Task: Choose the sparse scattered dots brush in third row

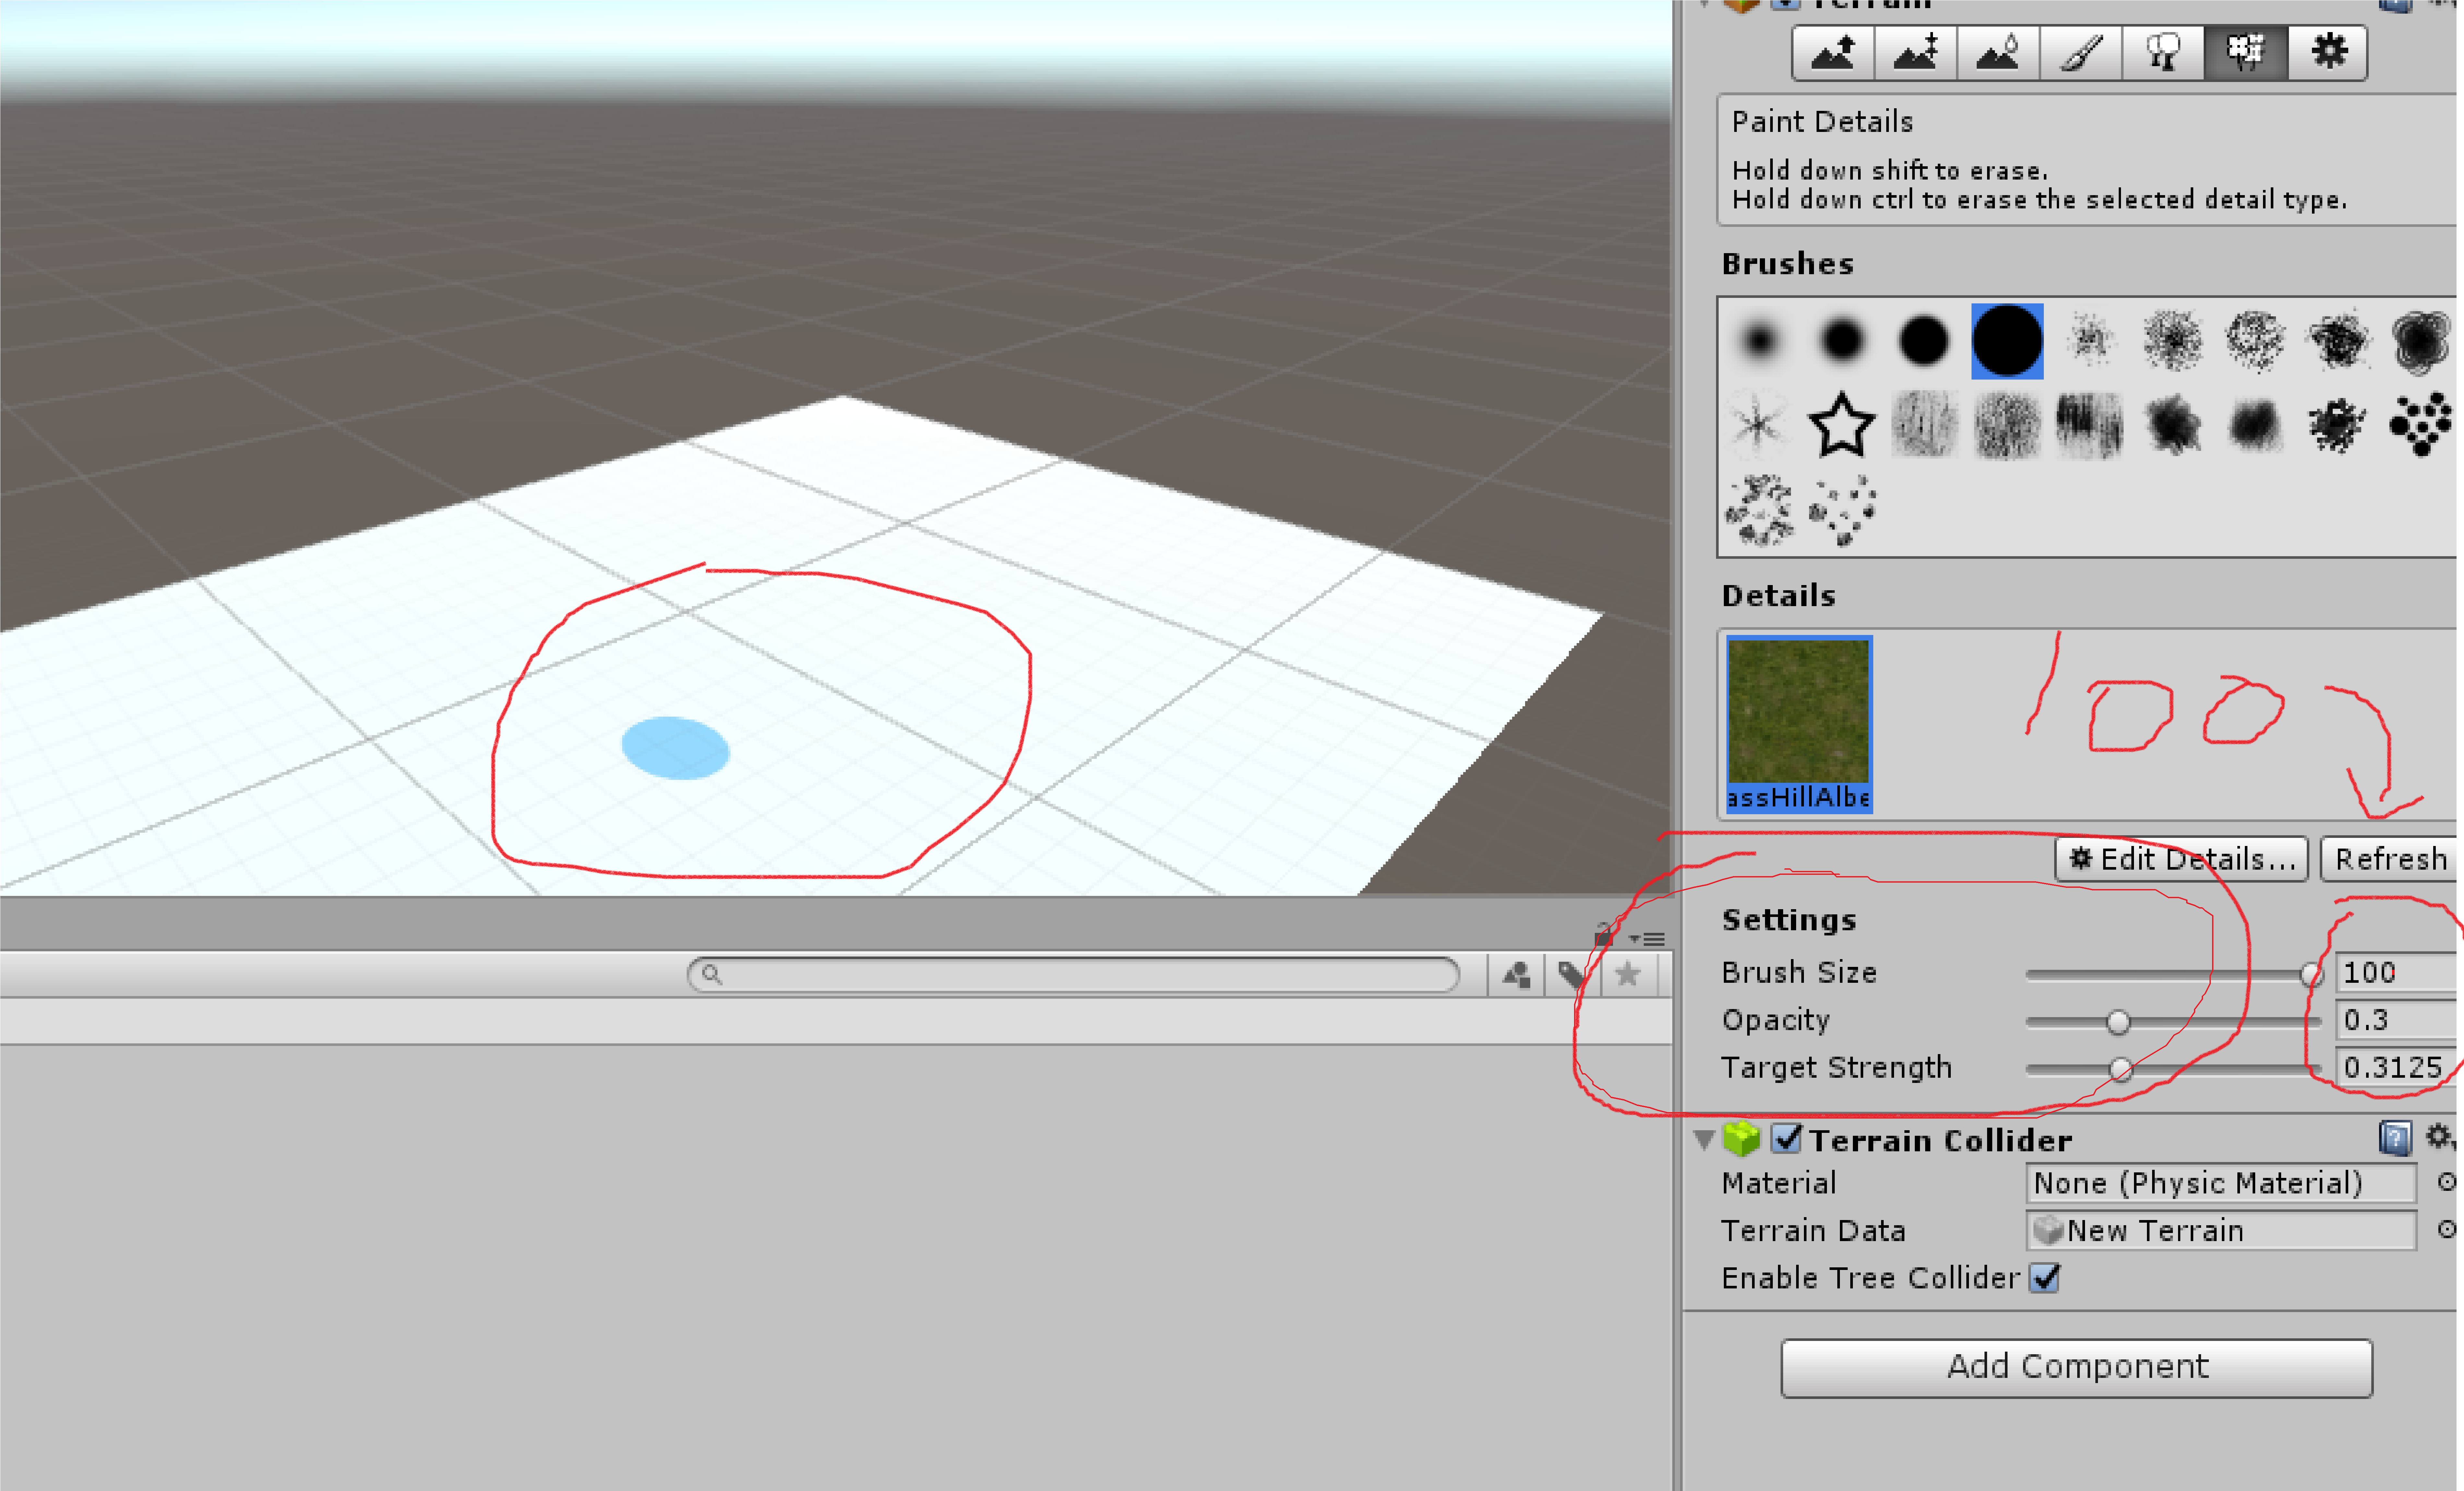Action: tap(1842, 510)
